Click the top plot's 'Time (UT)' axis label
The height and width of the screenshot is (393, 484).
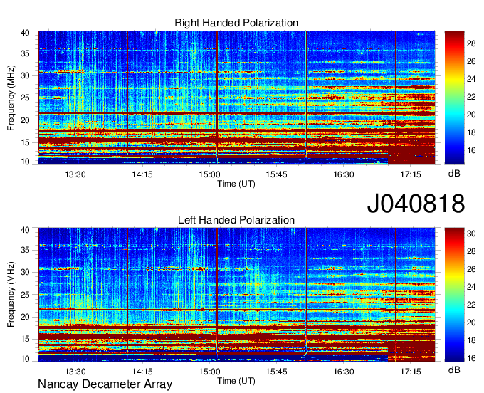(236, 184)
